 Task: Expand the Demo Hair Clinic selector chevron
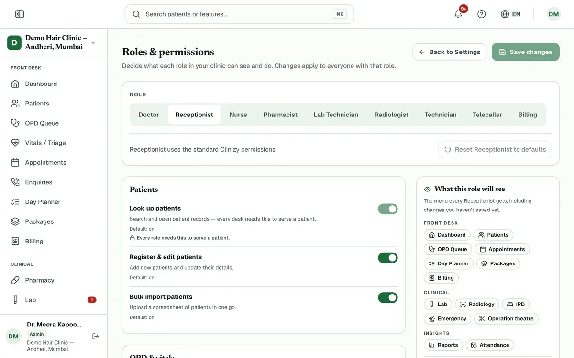(x=93, y=42)
